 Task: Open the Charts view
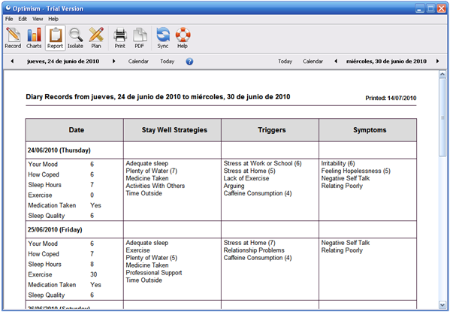34,38
